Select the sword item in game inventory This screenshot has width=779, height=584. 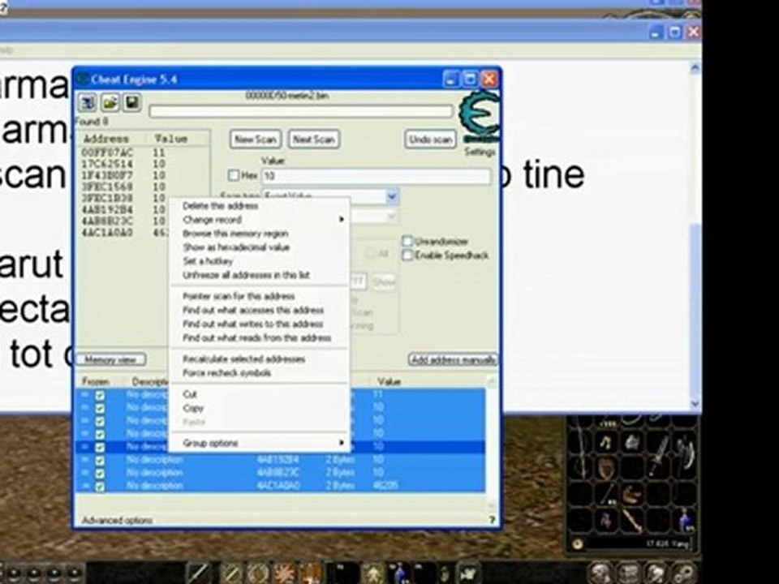point(660,454)
